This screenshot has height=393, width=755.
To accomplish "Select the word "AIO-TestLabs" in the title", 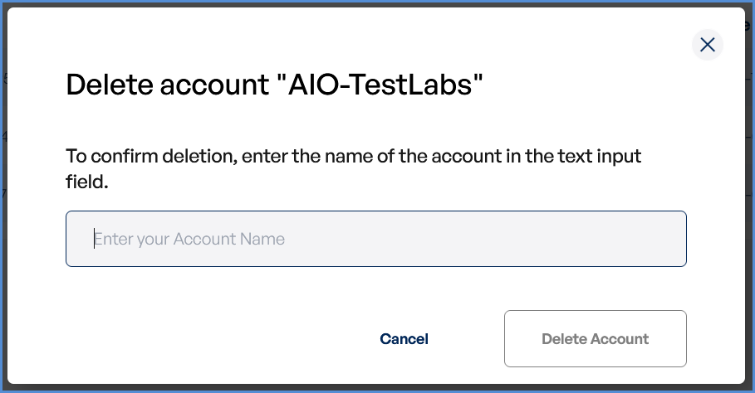I will [x=380, y=85].
